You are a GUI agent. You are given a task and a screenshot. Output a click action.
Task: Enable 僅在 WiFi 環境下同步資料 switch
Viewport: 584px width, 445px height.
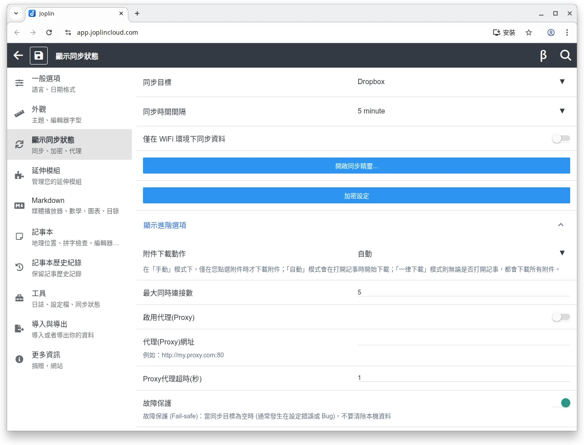coord(560,139)
